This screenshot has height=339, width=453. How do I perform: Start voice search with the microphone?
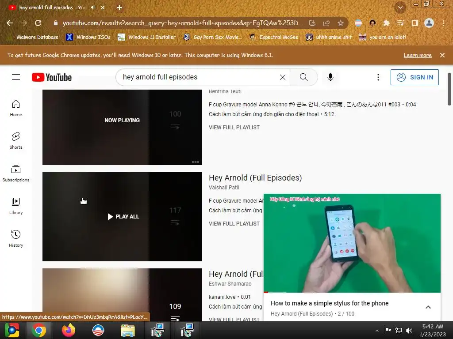point(330,77)
